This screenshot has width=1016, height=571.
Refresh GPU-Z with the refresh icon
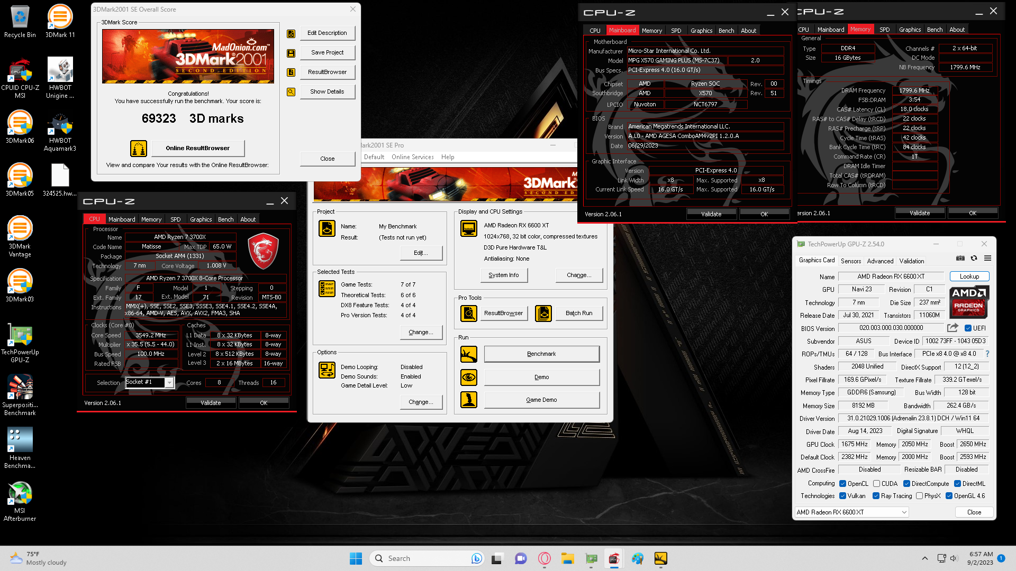pos(974,259)
